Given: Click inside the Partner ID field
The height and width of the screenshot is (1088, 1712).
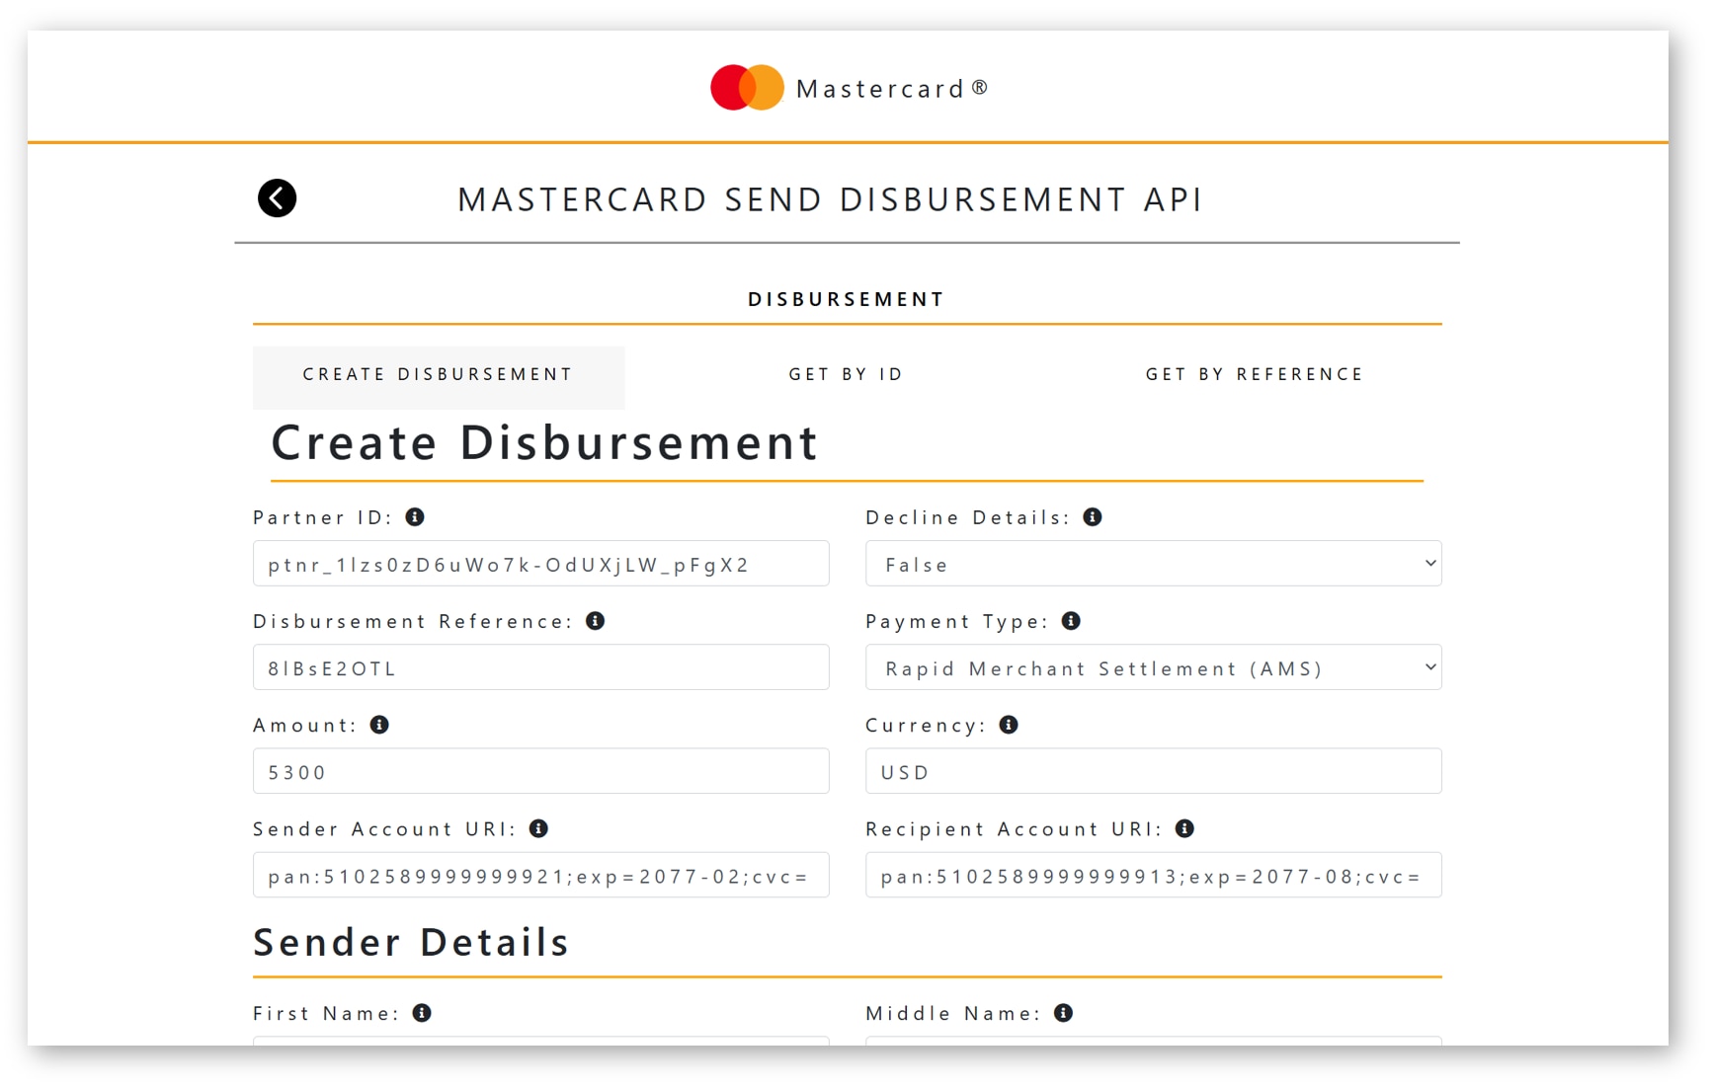Looking at the screenshot, I should click(x=540, y=564).
